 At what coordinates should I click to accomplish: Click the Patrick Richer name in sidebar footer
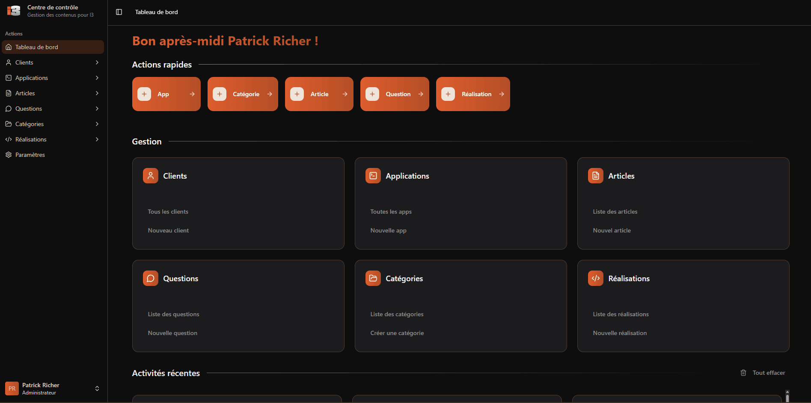(41, 385)
